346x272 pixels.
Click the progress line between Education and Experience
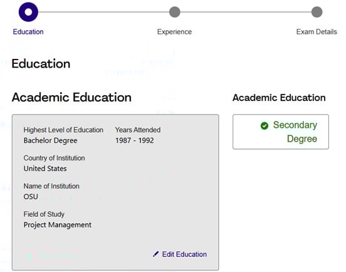(103, 12)
